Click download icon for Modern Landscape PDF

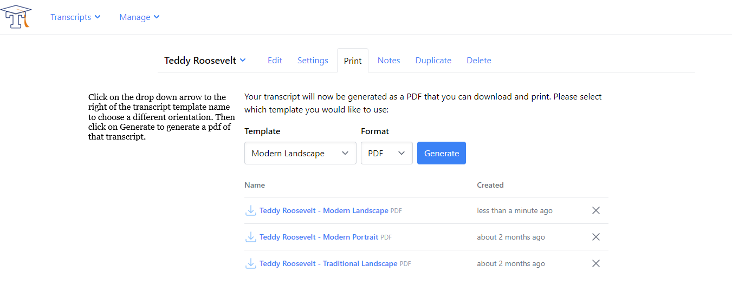(250, 210)
